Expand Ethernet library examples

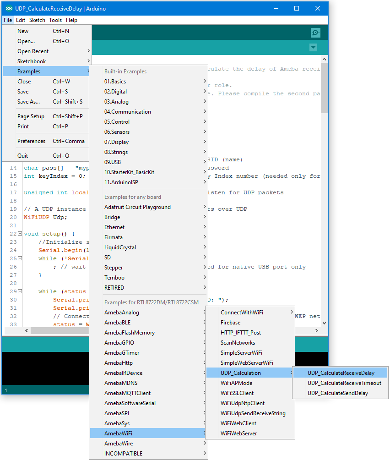[x=149, y=227]
